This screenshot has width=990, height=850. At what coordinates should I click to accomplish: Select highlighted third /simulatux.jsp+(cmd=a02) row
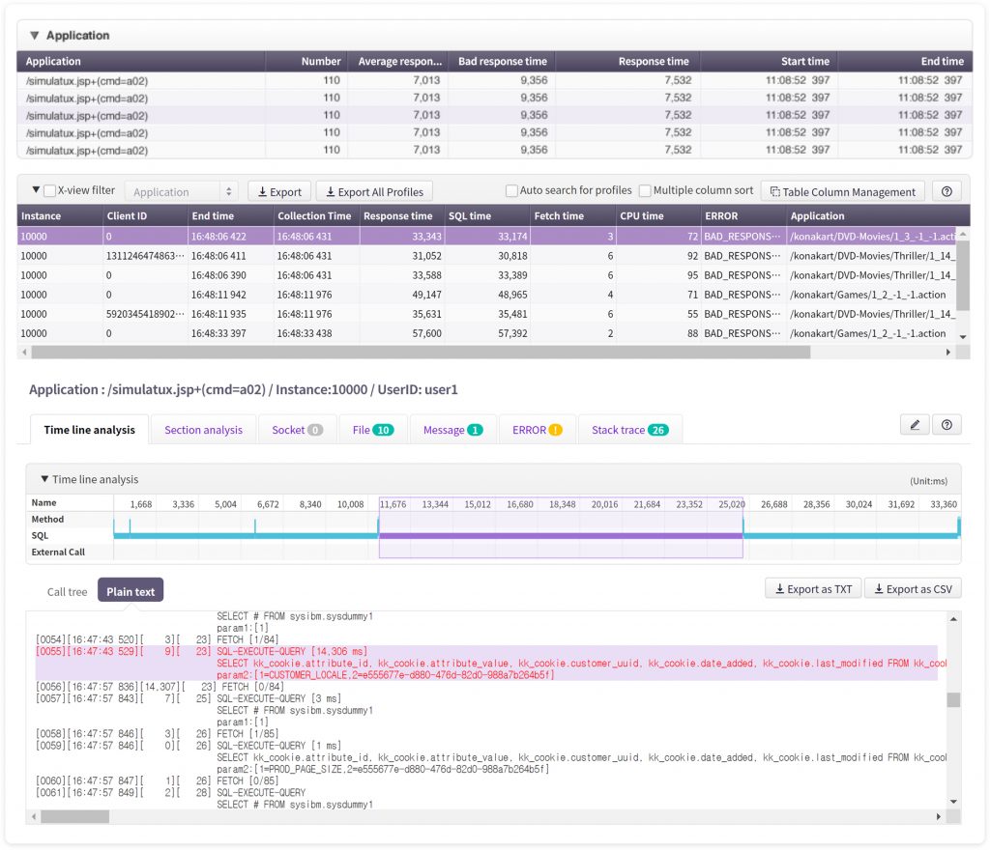tap(494, 115)
